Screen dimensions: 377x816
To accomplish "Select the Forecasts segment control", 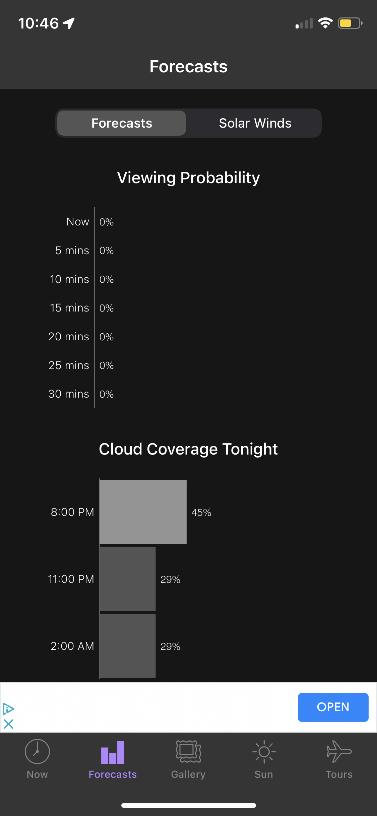I will (x=122, y=123).
